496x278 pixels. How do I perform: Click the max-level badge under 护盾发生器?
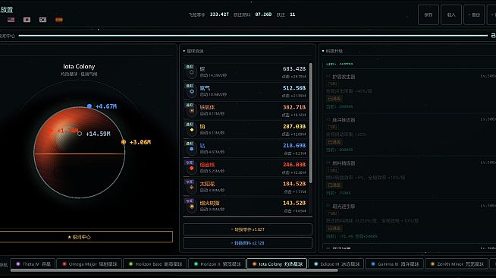(334, 99)
